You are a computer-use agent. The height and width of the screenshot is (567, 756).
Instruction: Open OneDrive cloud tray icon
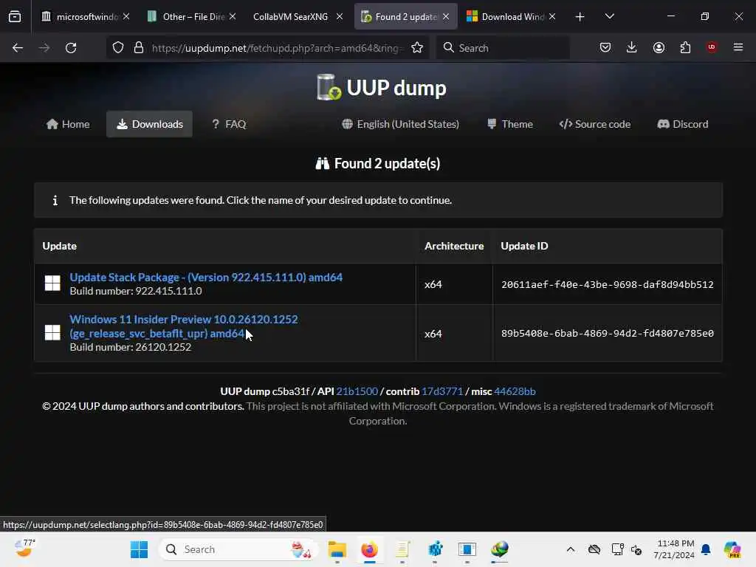click(594, 549)
